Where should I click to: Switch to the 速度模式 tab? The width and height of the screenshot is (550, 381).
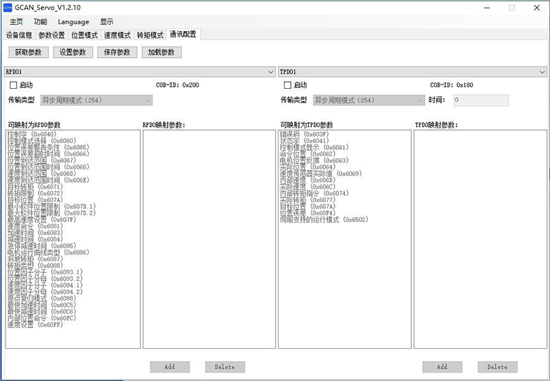117,35
